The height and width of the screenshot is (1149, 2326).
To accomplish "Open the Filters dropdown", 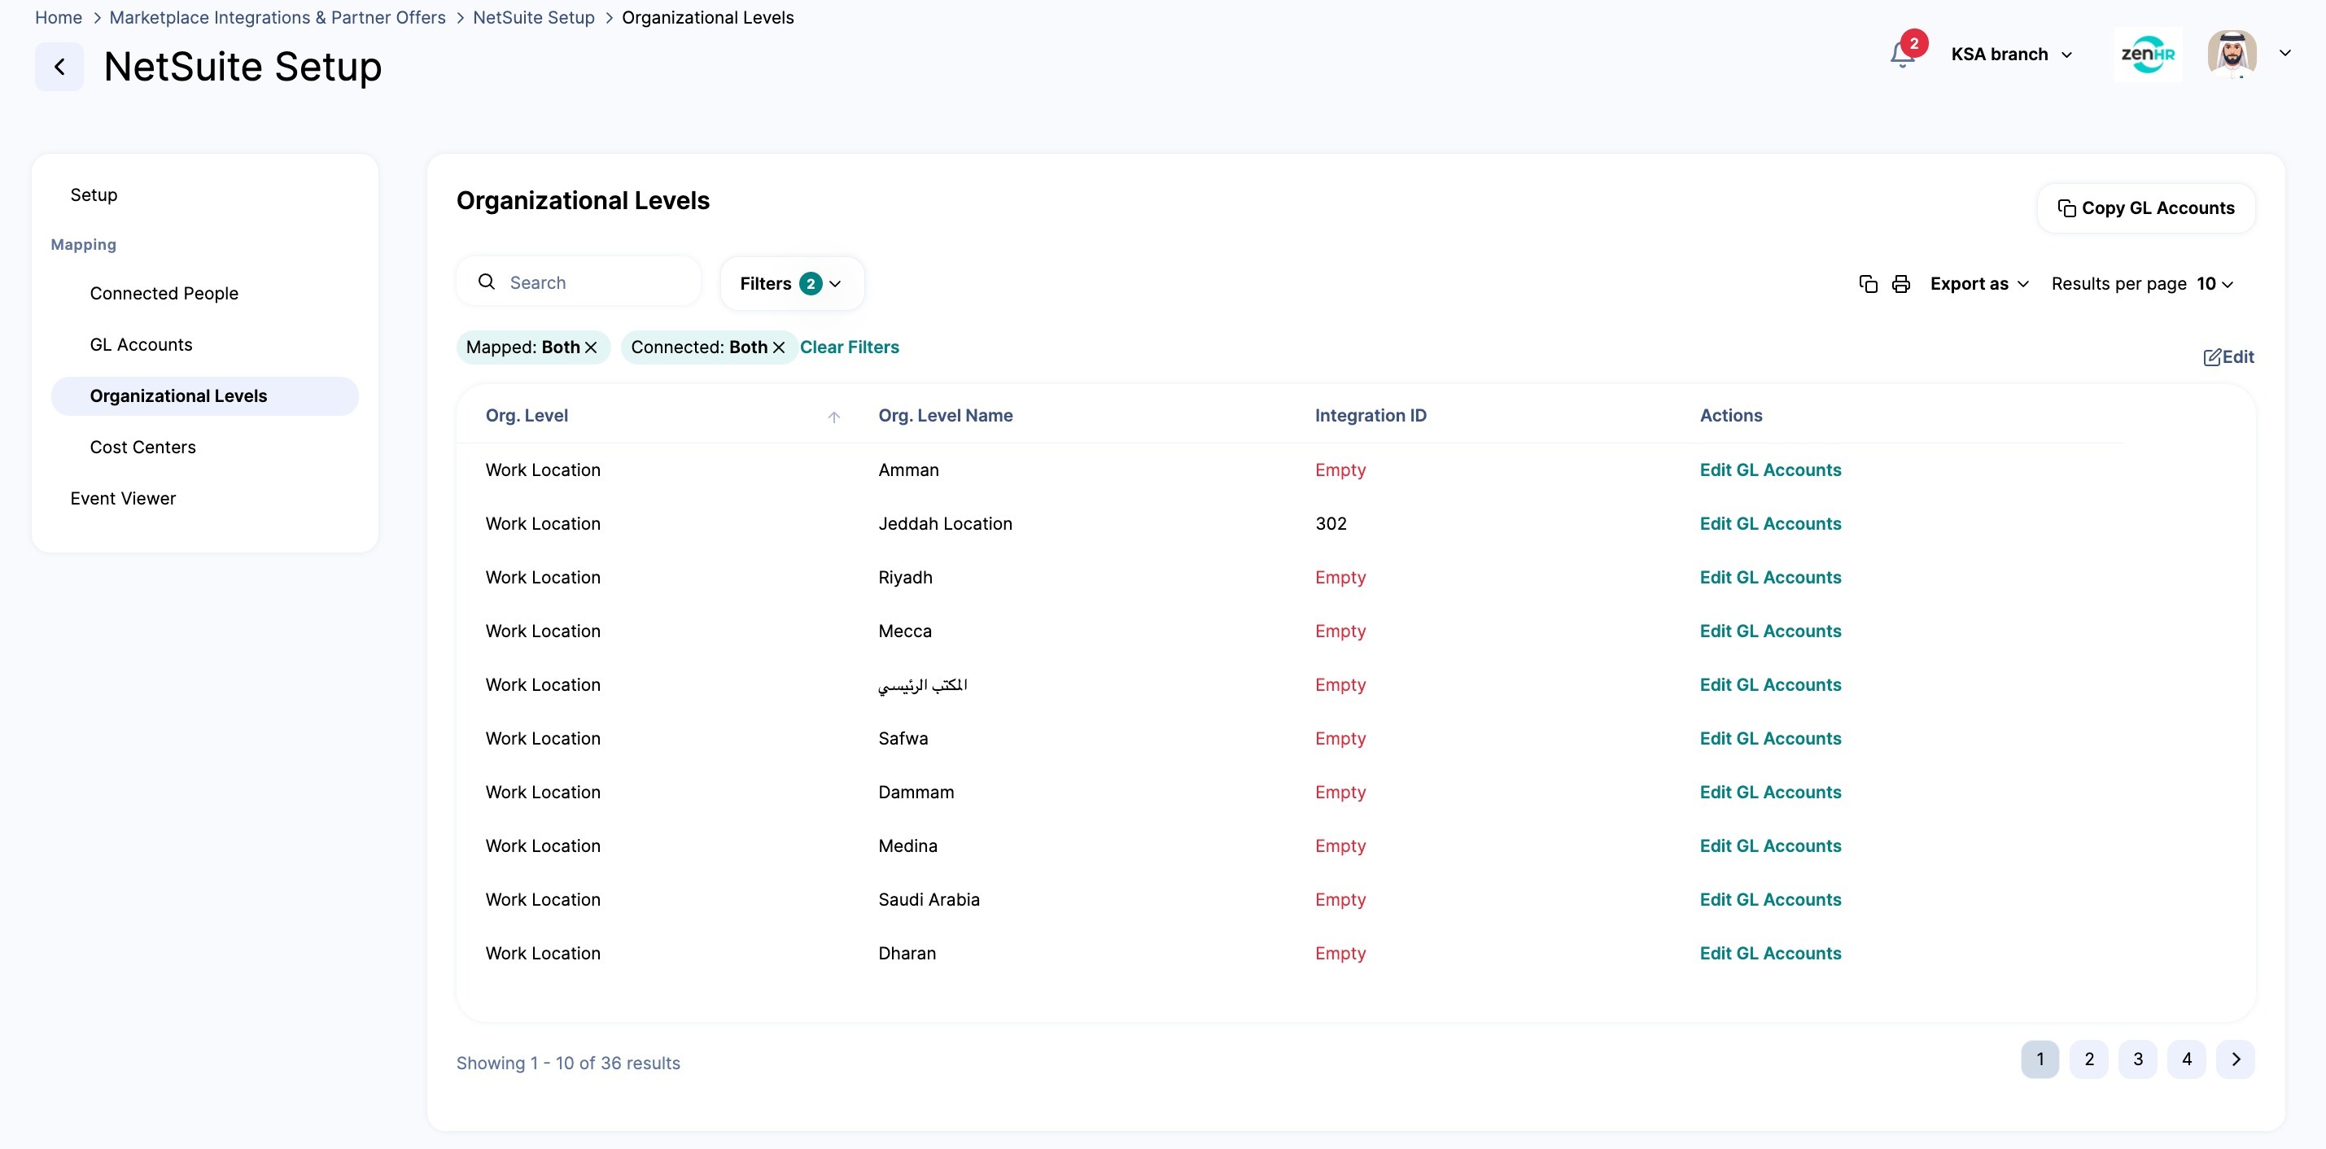I will click(x=792, y=283).
